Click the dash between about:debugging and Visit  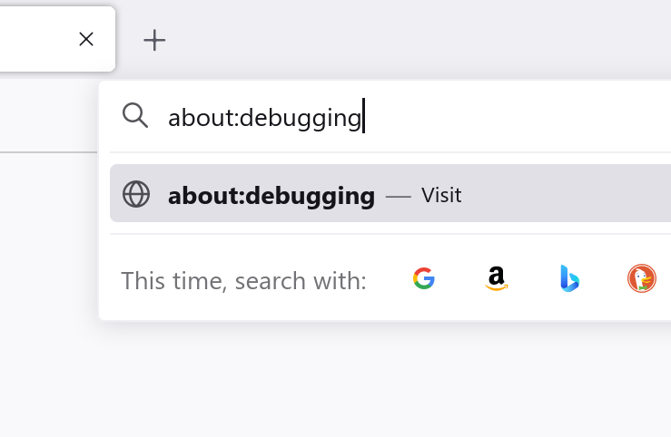coord(398,196)
